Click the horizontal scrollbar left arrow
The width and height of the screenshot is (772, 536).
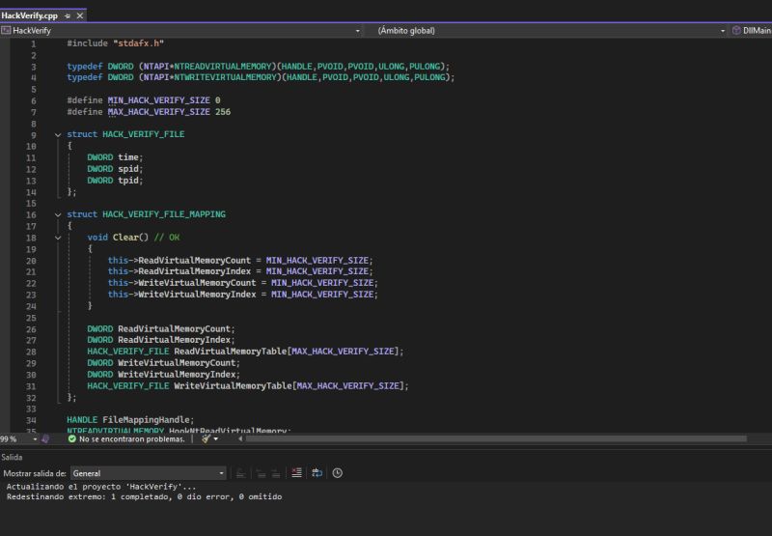pos(239,439)
